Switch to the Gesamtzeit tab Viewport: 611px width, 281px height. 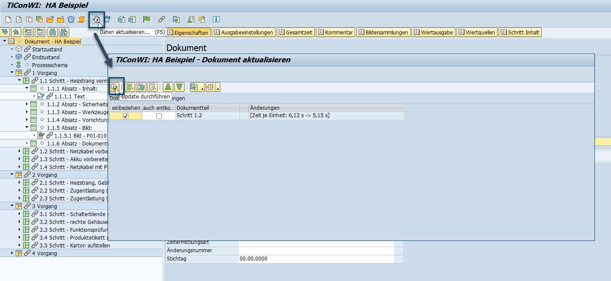(x=295, y=33)
